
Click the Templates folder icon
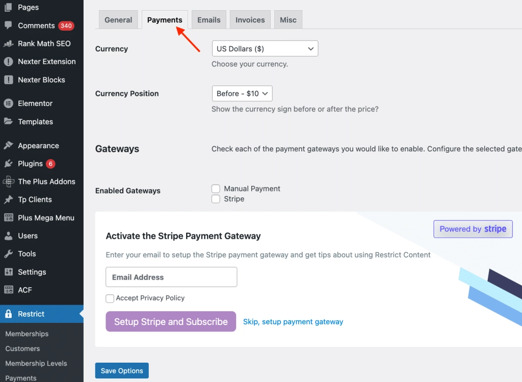(8, 122)
